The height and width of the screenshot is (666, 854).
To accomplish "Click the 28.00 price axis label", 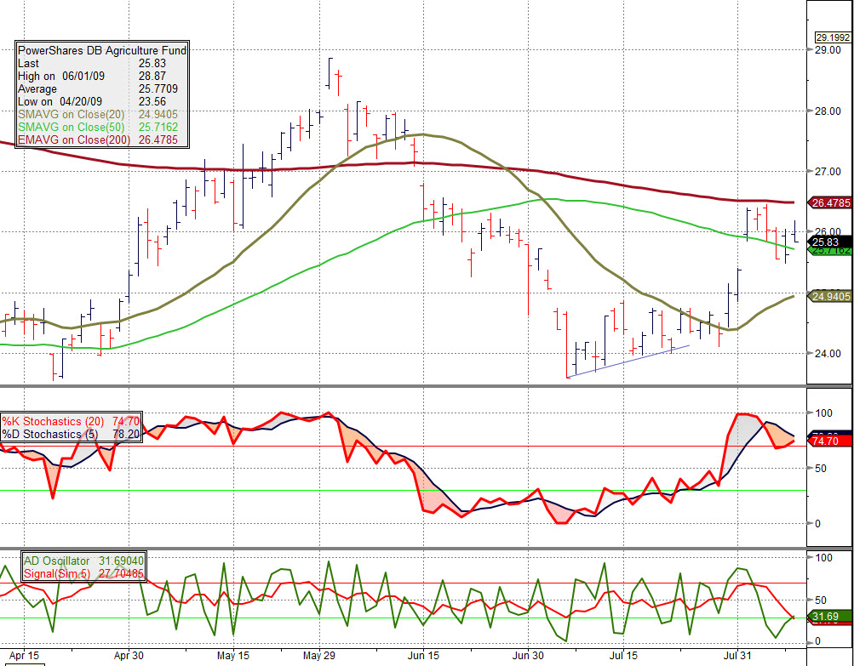I will 828,111.
